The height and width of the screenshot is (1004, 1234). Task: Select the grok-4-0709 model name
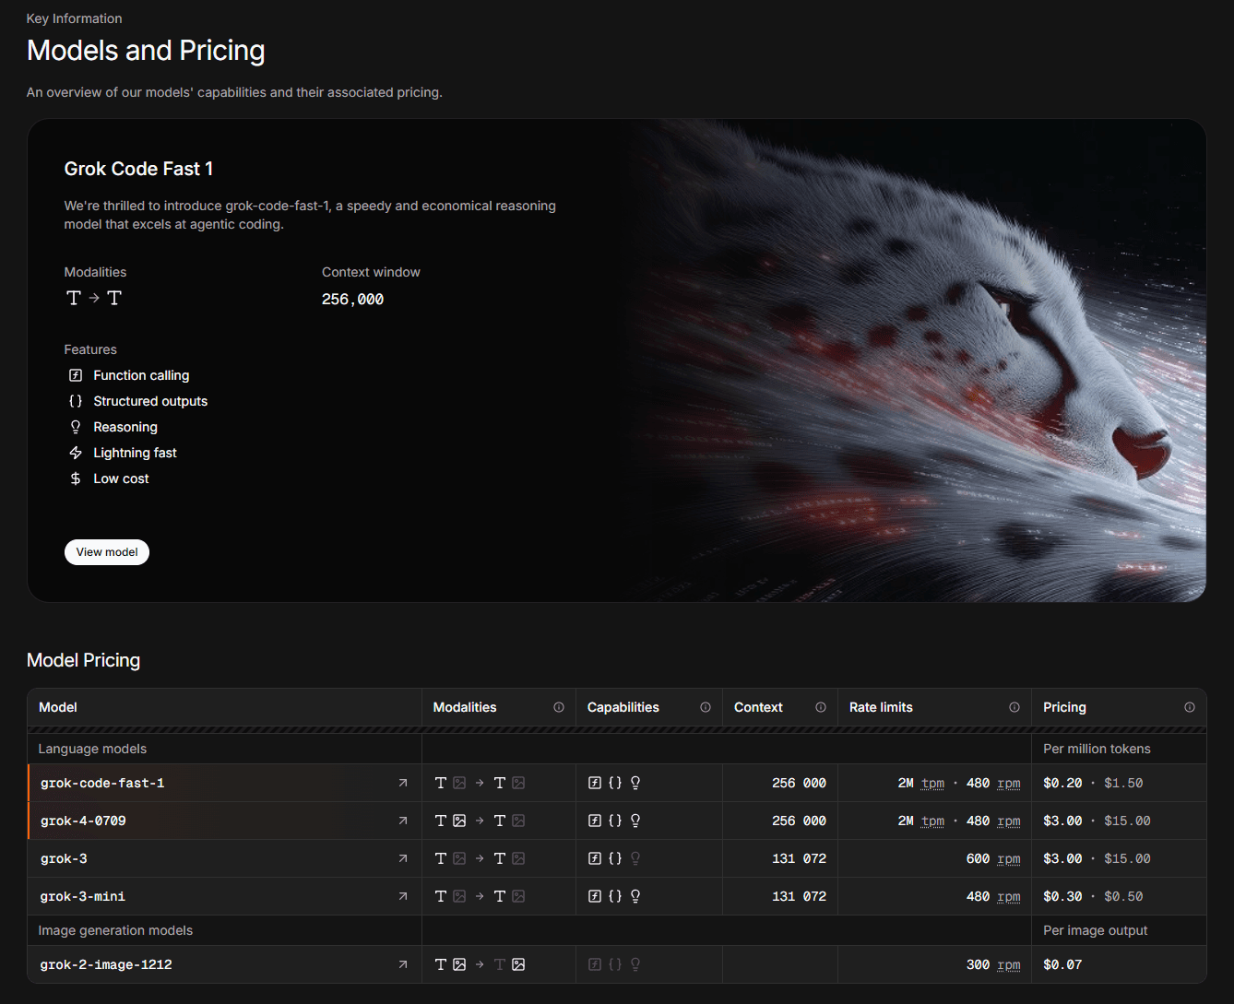point(83,821)
